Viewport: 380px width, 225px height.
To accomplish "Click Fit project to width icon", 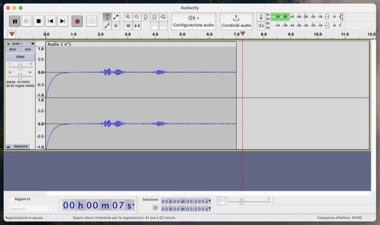I will click(154, 17).
